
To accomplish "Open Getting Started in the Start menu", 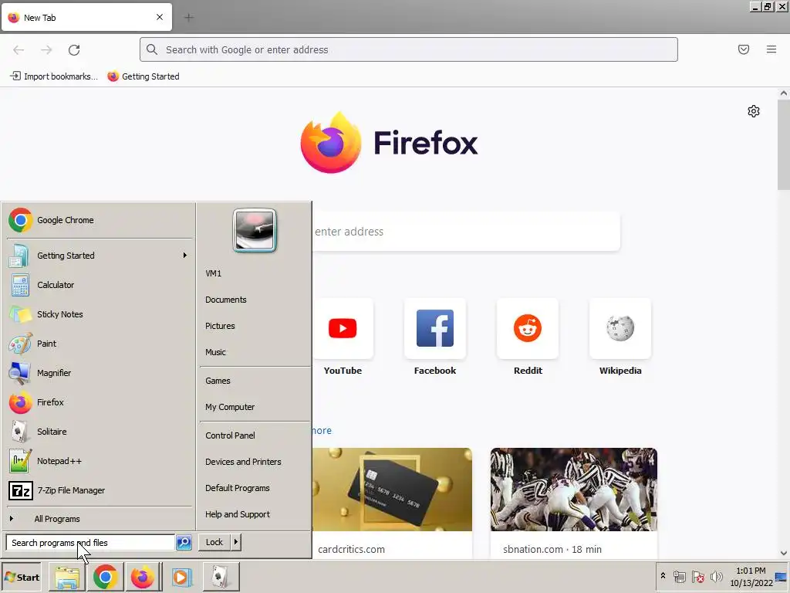I will point(100,256).
